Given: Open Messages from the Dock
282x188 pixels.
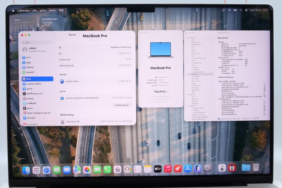Looking at the screenshot, I should (57, 170).
